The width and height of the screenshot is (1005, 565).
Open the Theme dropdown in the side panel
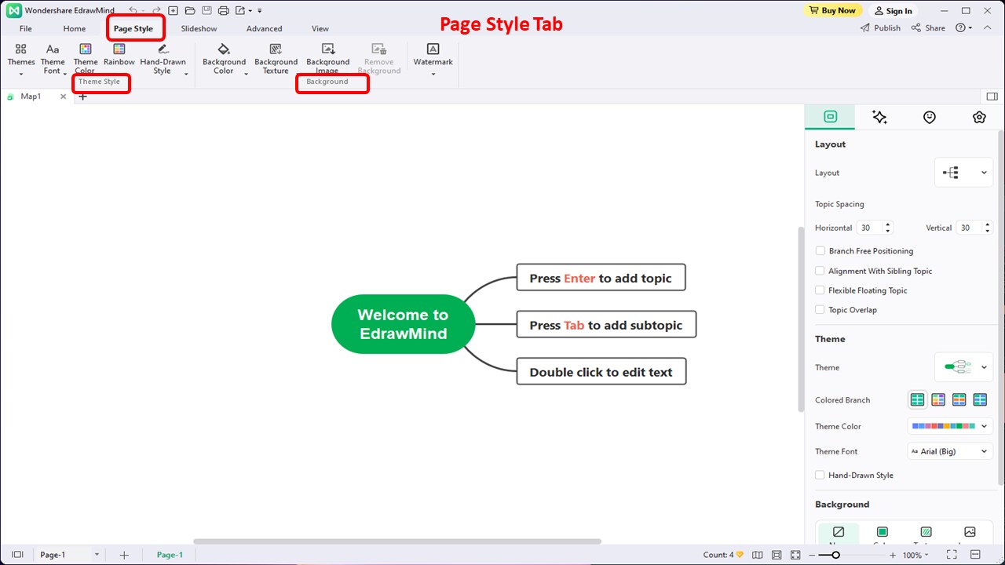point(963,367)
